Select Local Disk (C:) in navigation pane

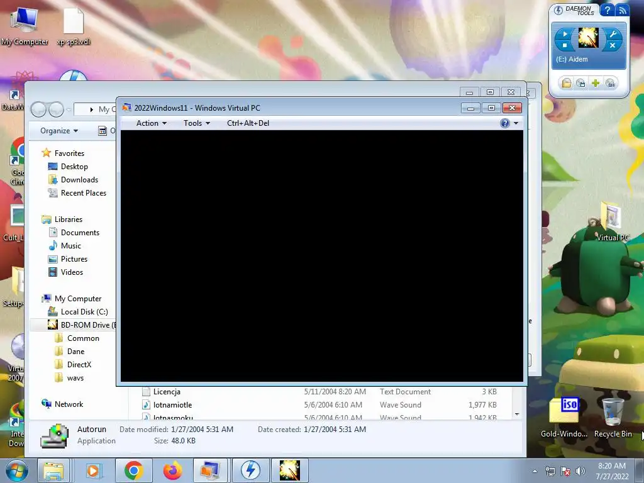click(x=84, y=312)
